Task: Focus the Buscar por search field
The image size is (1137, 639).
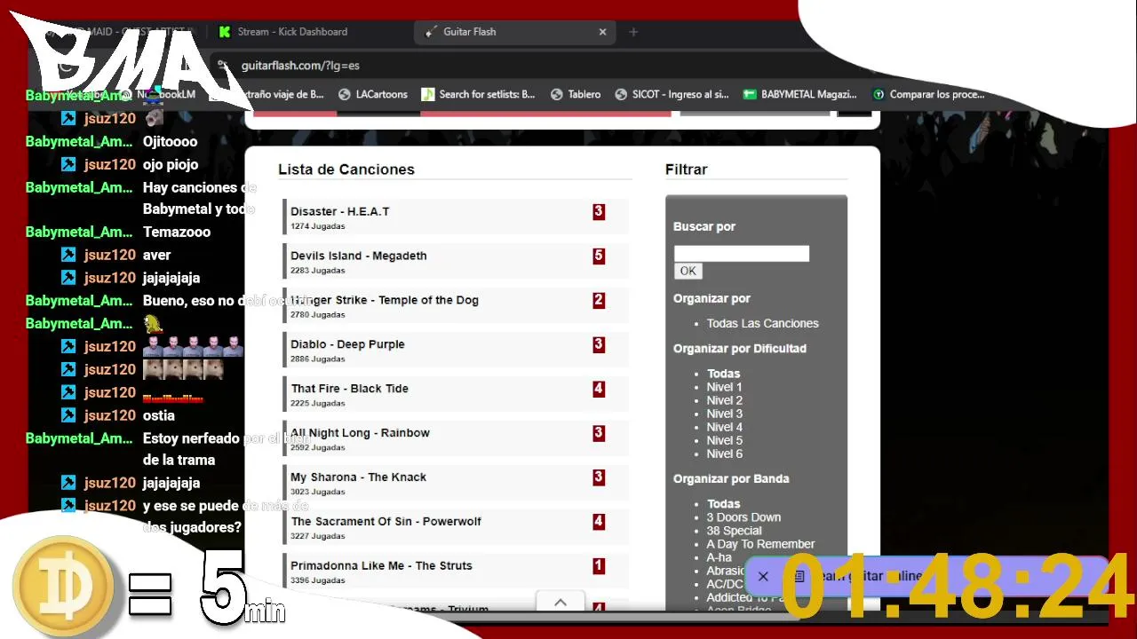Action: point(742,254)
